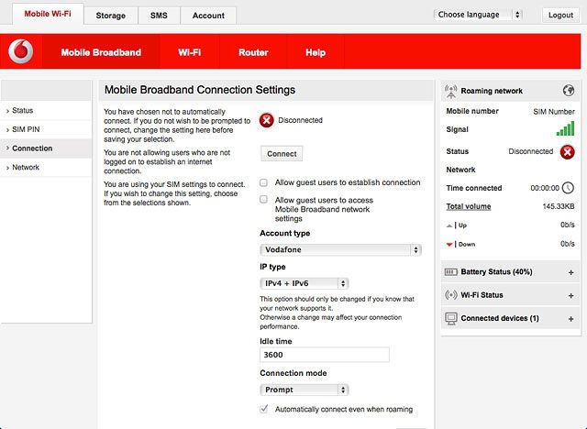Open the Network sidebar item
The height and width of the screenshot is (429, 587).
point(46,167)
